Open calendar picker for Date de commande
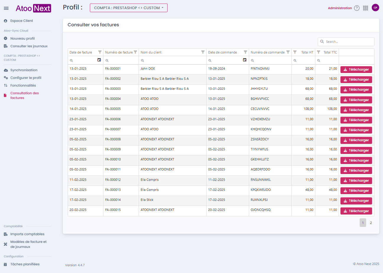The image size is (383, 273). point(245,60)
